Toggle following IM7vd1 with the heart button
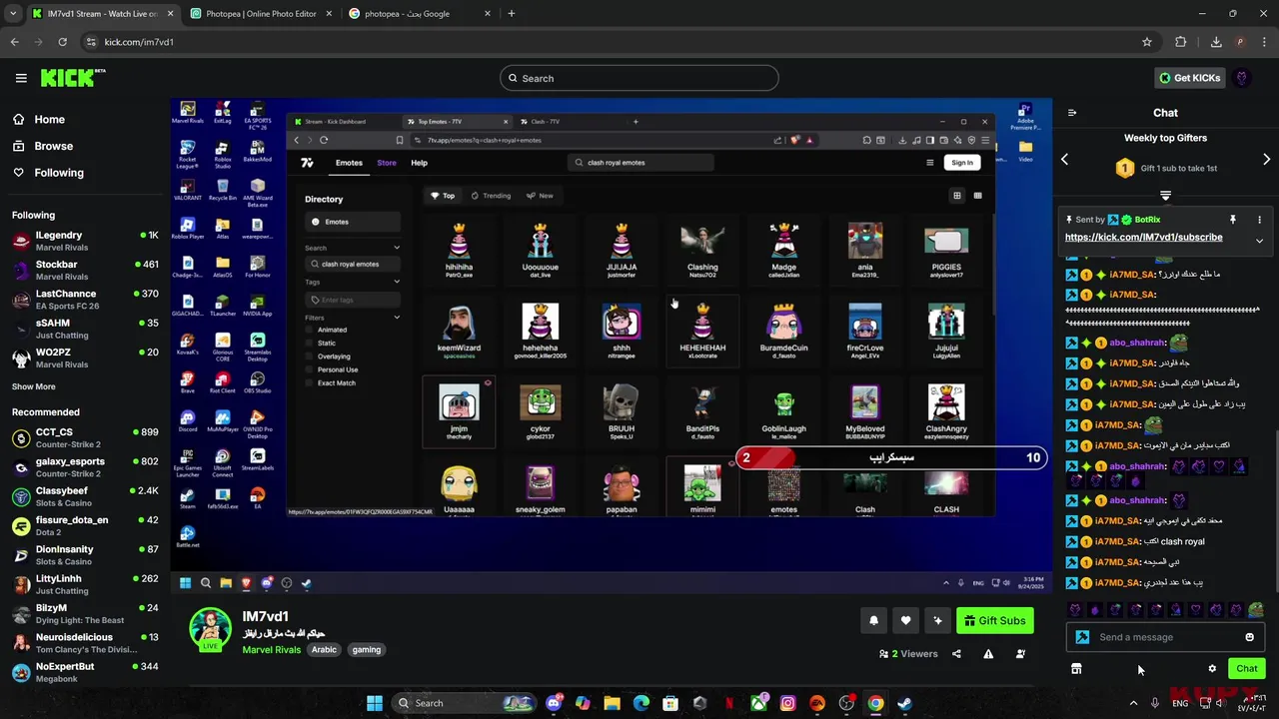The image size is (1279, 719). (905, 621)
